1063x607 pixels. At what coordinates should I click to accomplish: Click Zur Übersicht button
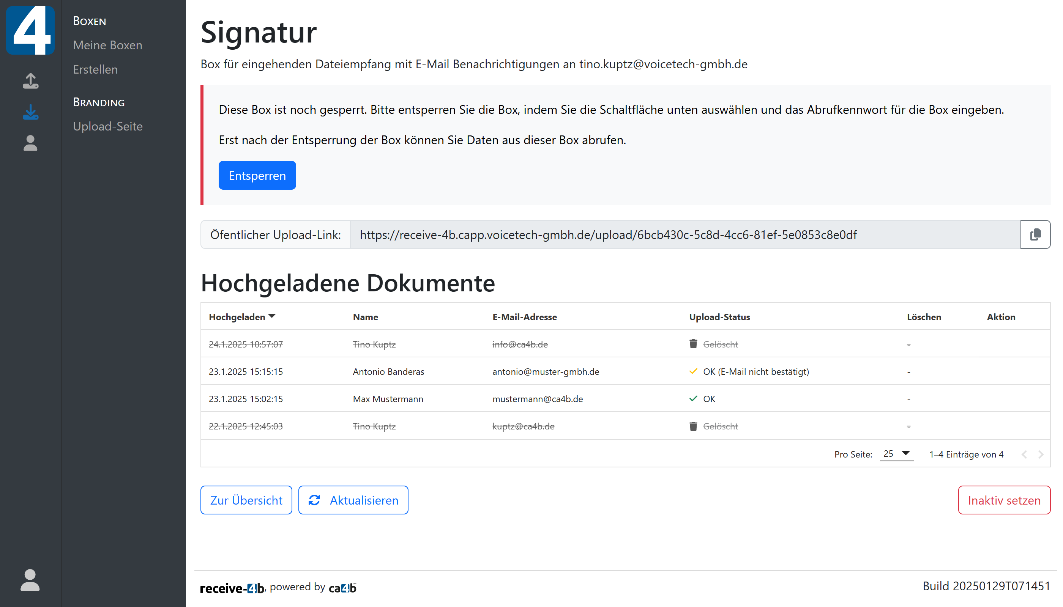tap(246, 500)
